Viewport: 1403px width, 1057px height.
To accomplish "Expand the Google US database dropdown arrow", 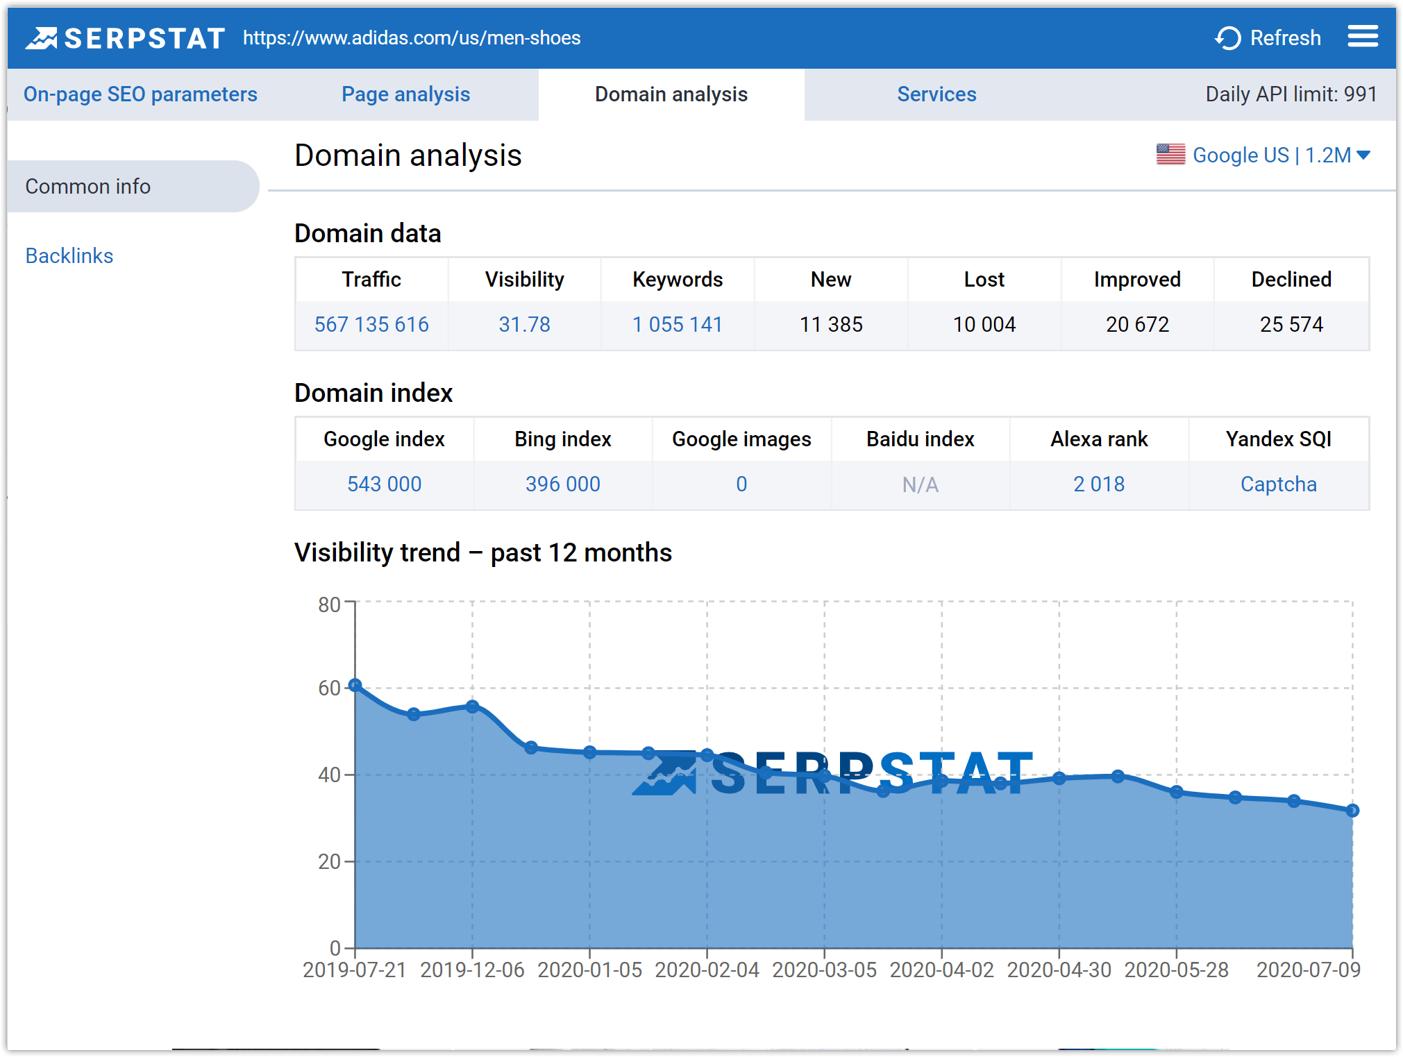I will pyautogui.click(x=1363, y=155).
